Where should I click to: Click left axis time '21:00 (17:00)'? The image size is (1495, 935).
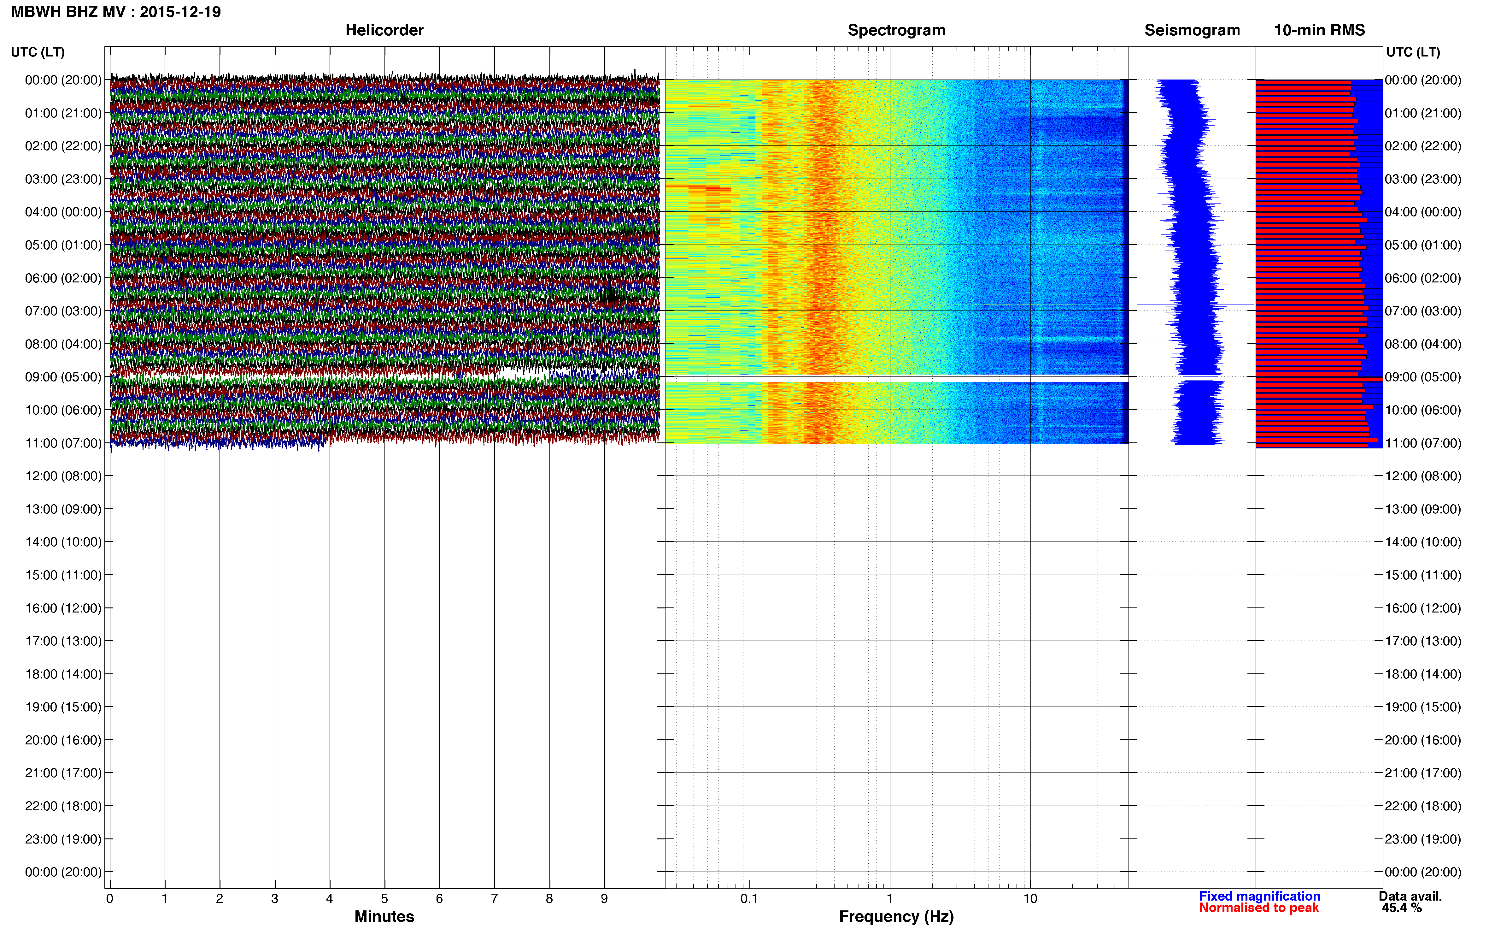coord(63,773)
